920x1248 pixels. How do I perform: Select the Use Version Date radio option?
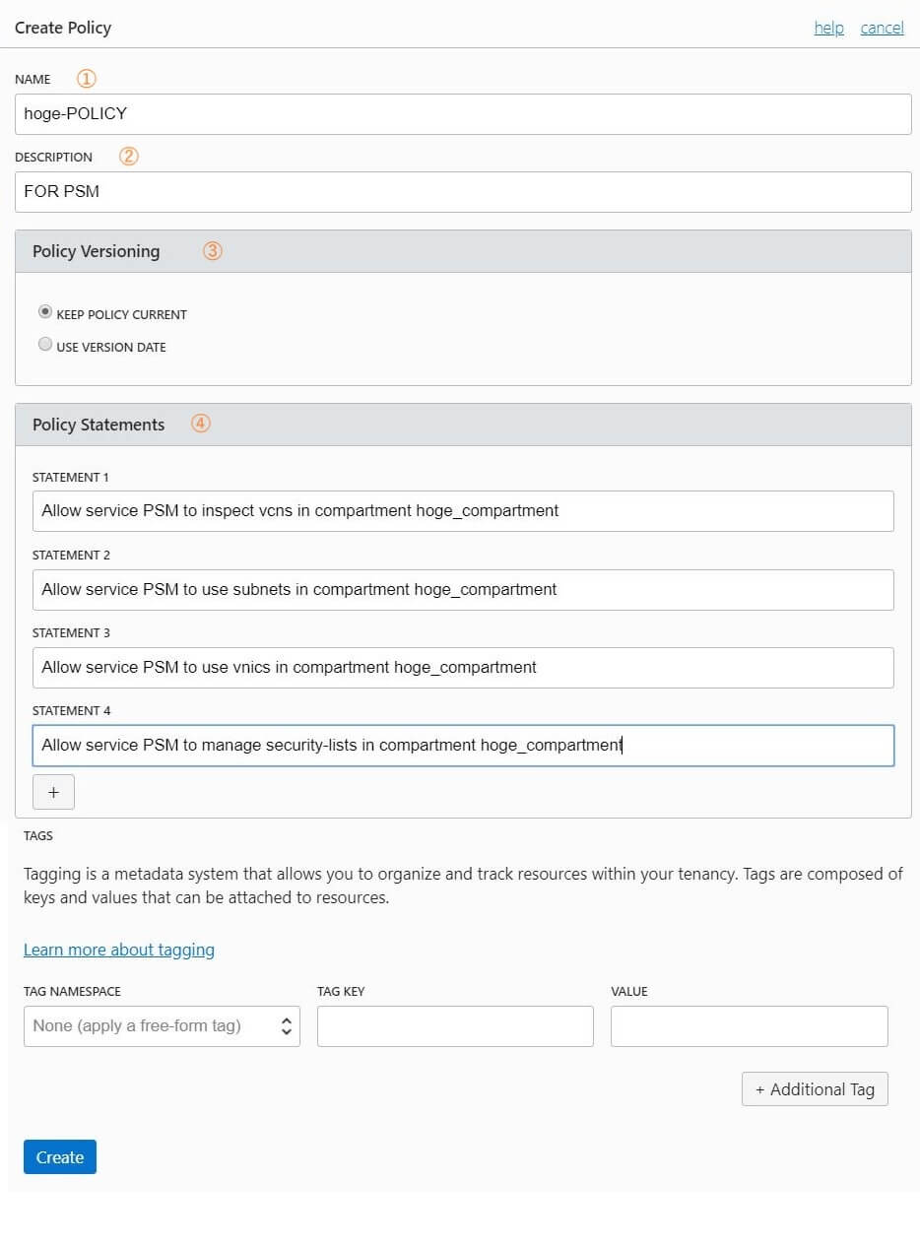tap(45, 345)
